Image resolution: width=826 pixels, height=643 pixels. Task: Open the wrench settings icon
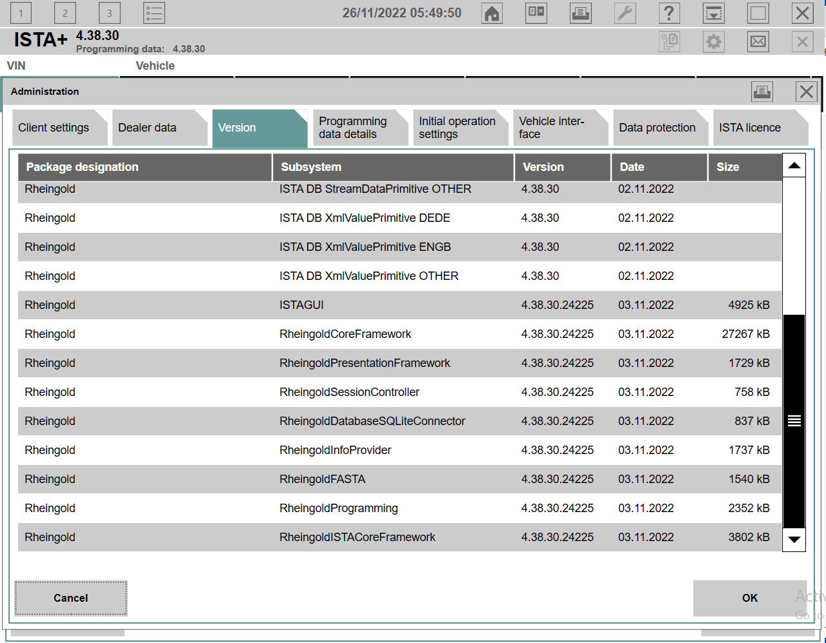[x=625, y=13]
